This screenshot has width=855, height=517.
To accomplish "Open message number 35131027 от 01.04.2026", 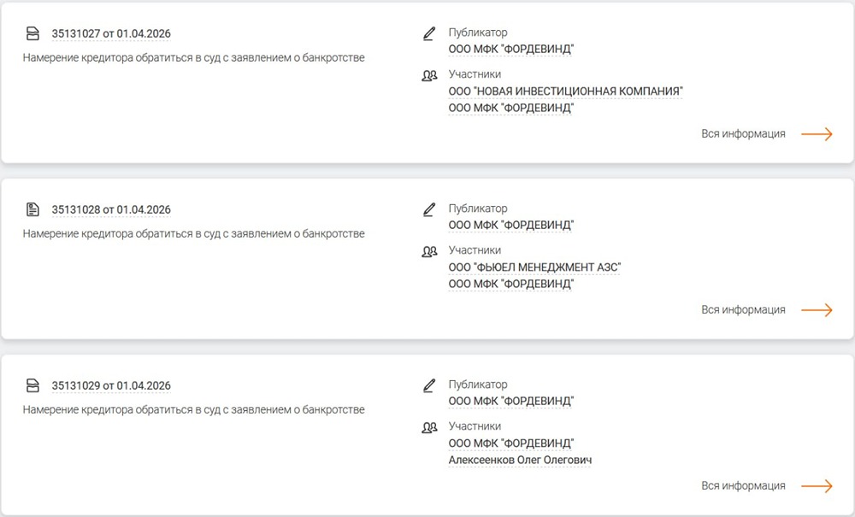I will coord(111,33).
